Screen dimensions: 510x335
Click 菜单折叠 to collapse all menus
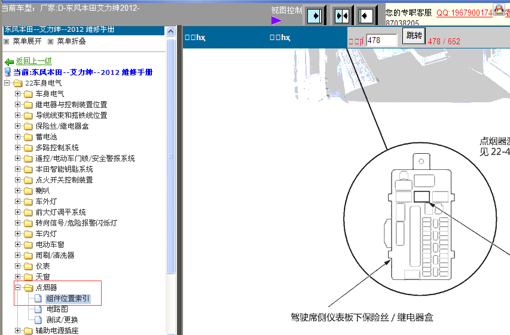[71, 41]
